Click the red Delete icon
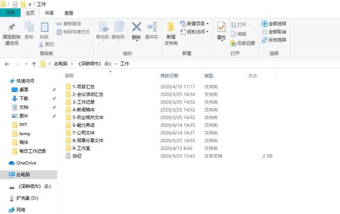This screenshot has width=340, height=214. coord(136,27)
